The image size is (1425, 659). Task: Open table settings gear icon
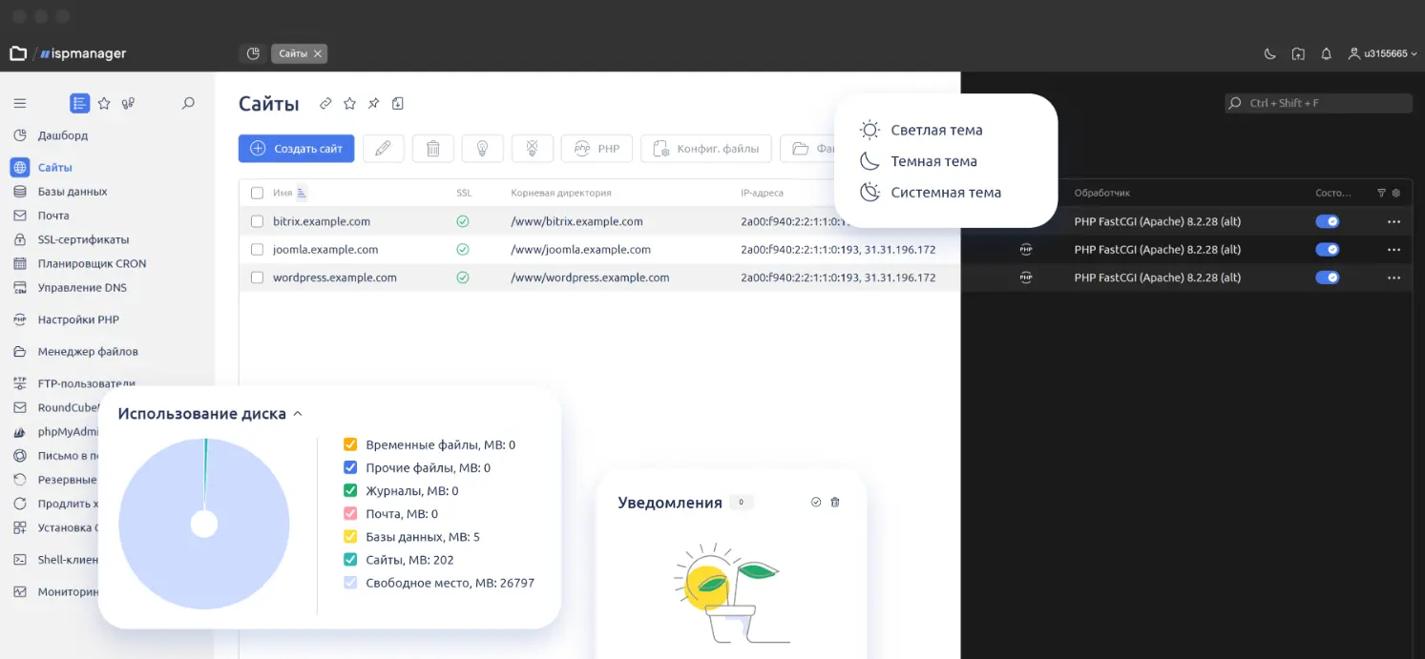pos(1396,193)
